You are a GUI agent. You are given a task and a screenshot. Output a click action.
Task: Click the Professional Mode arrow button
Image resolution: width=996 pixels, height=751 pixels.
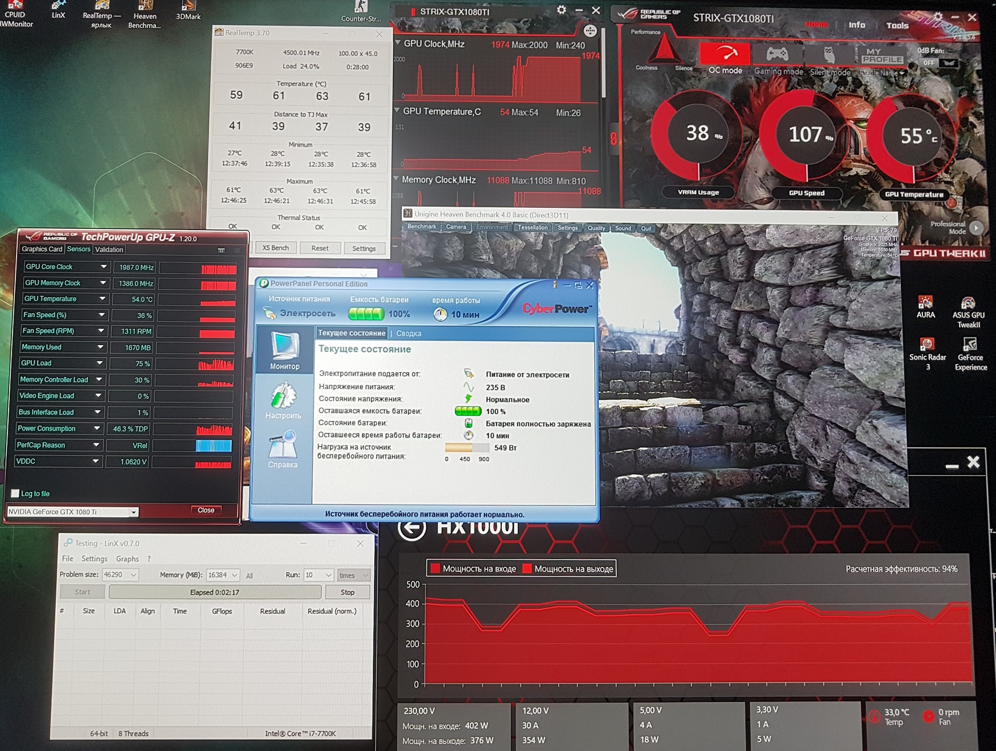click(976, 228)
